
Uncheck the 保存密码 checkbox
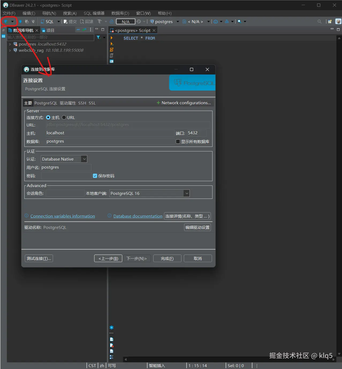pos(95,176)
